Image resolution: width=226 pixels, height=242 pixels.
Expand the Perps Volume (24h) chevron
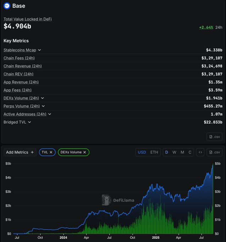coord(43,106)
